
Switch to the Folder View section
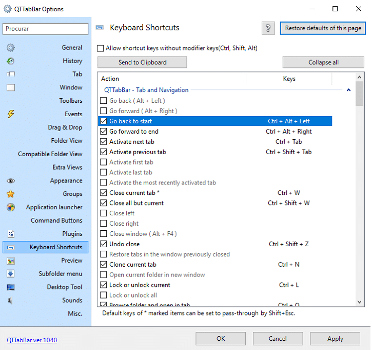pyautogui.click(x=66, y=141)
